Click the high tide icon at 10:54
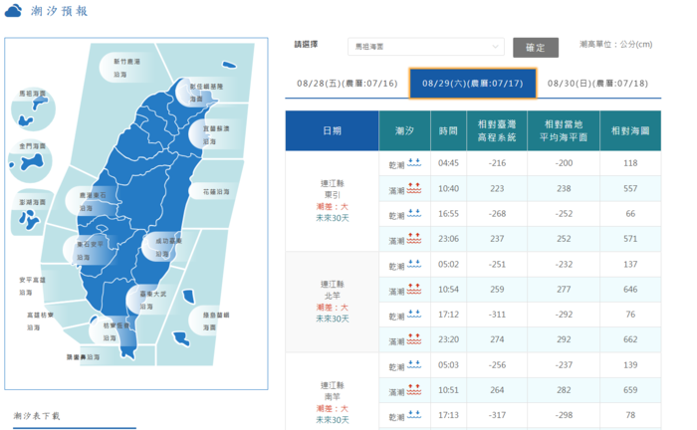This screenshot has width=697, height=430. click(414, 289)
